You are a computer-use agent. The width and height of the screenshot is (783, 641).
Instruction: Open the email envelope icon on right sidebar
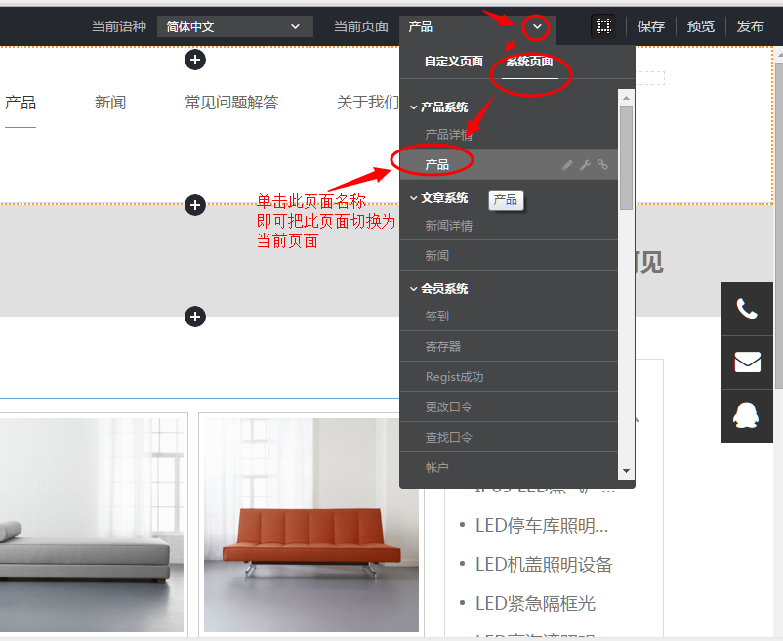[747, 362]
